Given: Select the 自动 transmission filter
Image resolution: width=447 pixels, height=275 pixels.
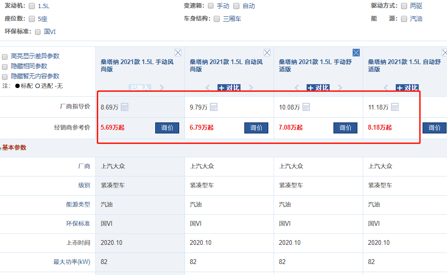Looking at the screenshot, I should pyautogui.click(x=236, y=6).
